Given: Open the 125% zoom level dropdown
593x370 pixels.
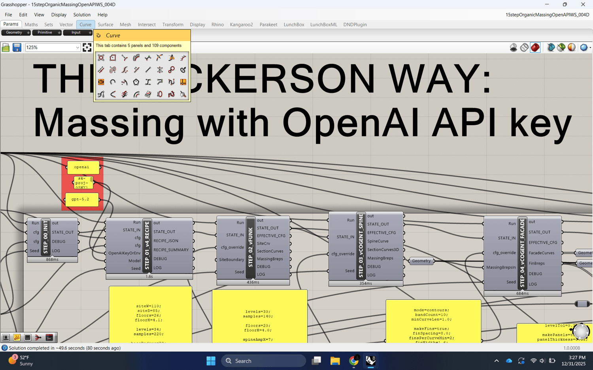Looking at the screenshot, I should (77, 47).
